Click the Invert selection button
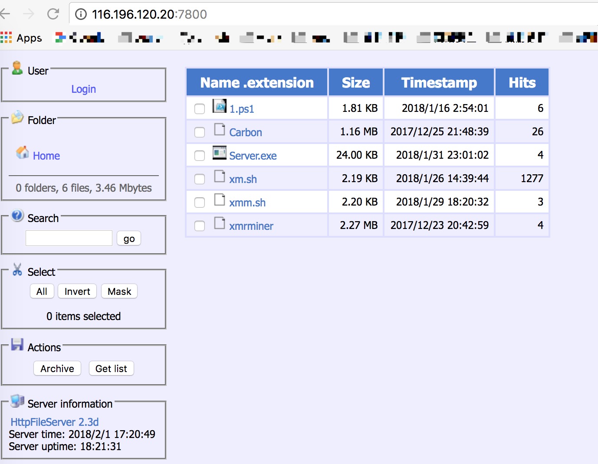This screenshot has height=464, width=598. (x=77, y=291)
